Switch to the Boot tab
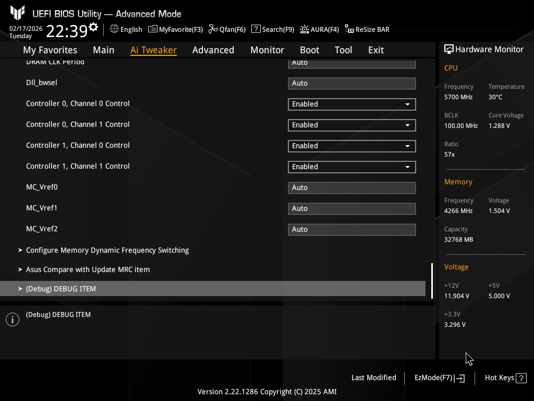The width and height of the screenshot is (534, 401). point(309,50)
